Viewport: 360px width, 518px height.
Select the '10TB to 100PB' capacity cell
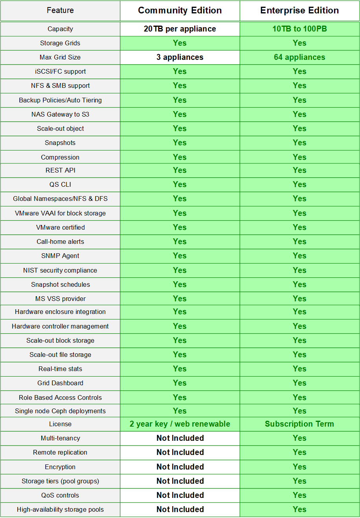299,29
